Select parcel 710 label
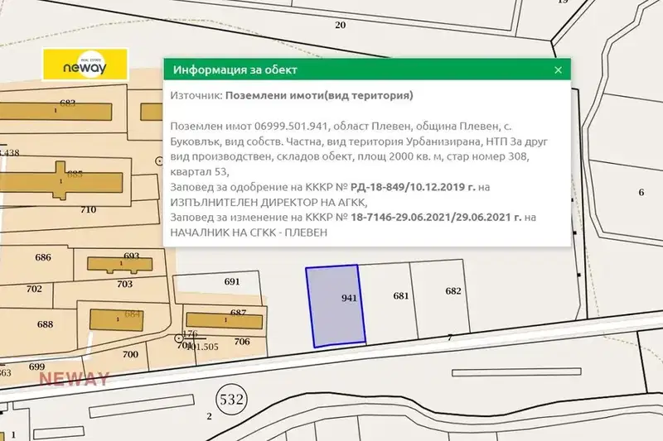 (89, 209)
